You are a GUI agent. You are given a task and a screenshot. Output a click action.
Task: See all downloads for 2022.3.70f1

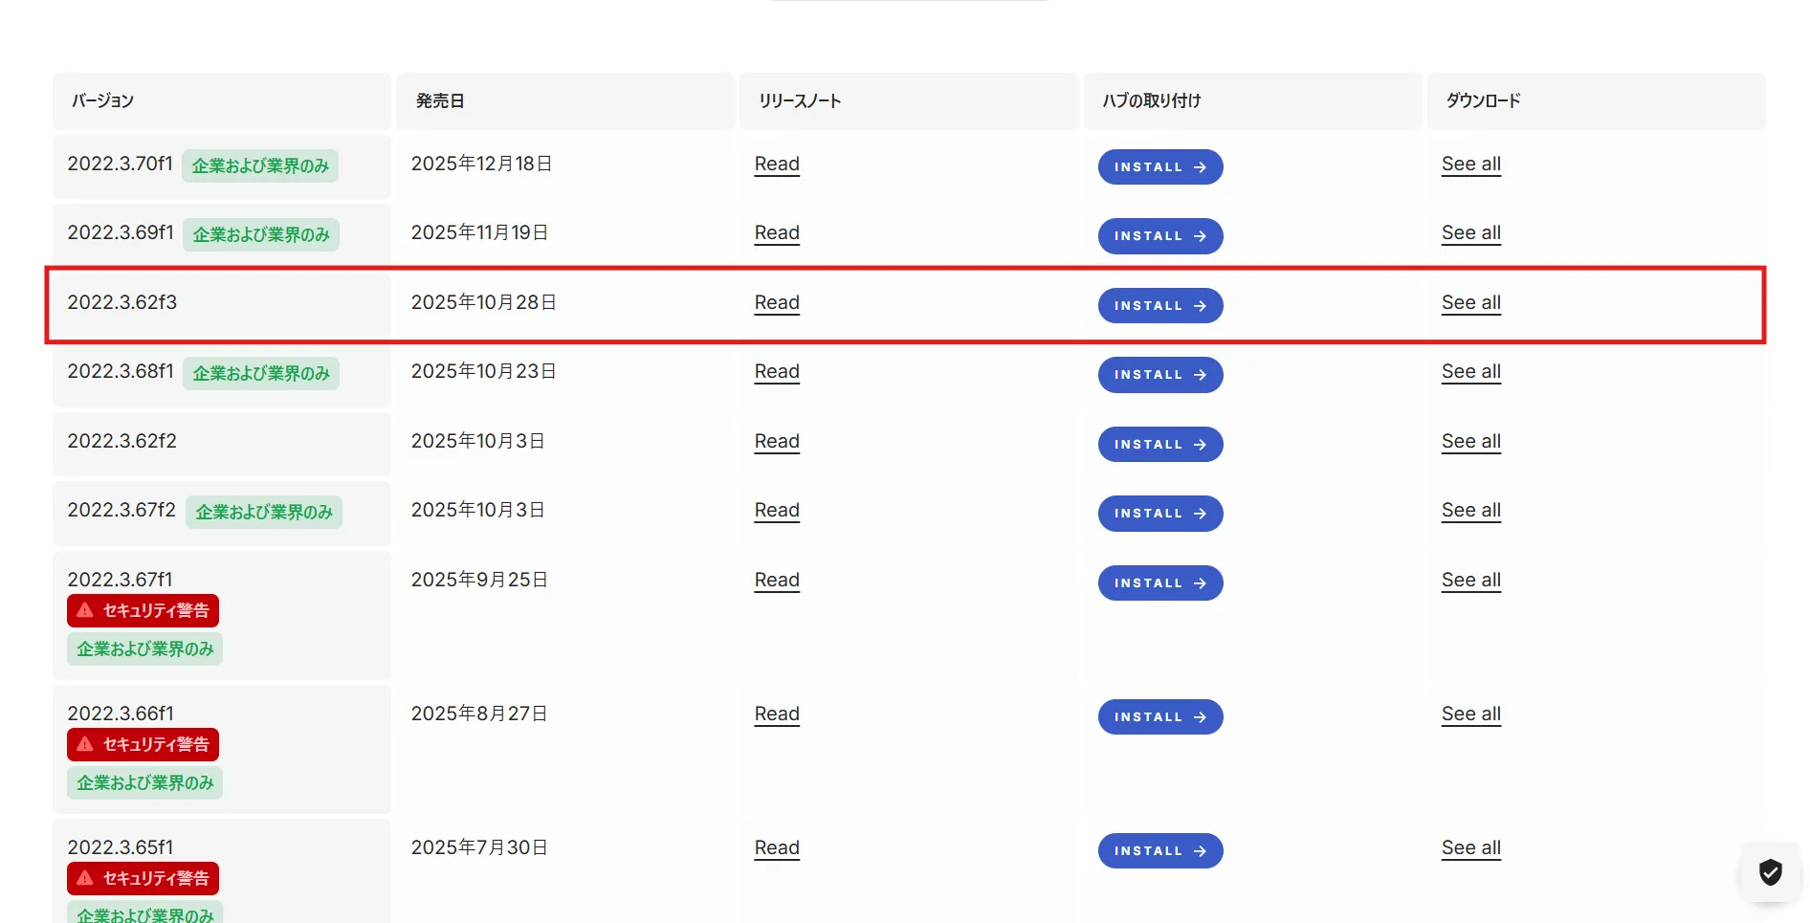pyautogui.click(x=1470, y=165)
